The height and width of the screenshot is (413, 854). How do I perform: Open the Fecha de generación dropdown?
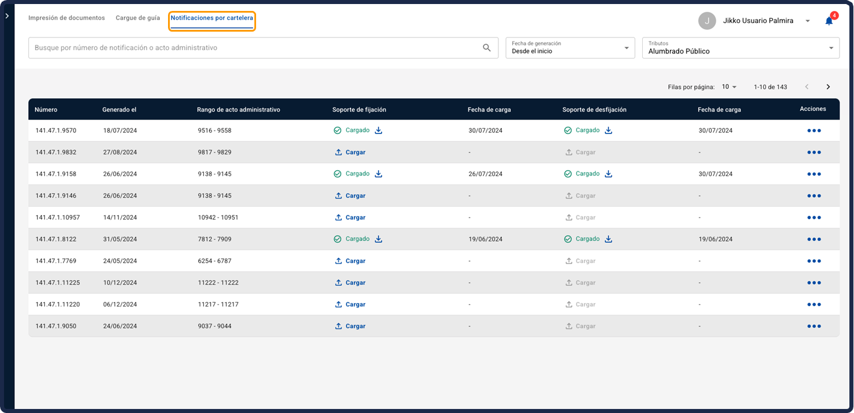[x=570, y=48]
